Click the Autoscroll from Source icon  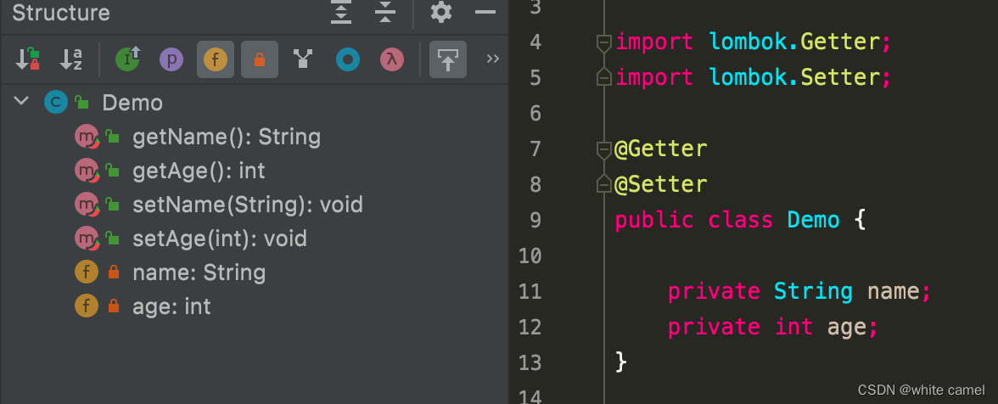coord(448,59)
